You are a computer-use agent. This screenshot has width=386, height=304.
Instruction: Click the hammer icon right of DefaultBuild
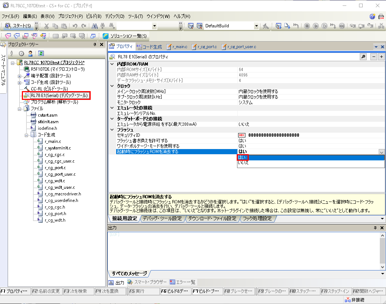(x=265, y=26)
